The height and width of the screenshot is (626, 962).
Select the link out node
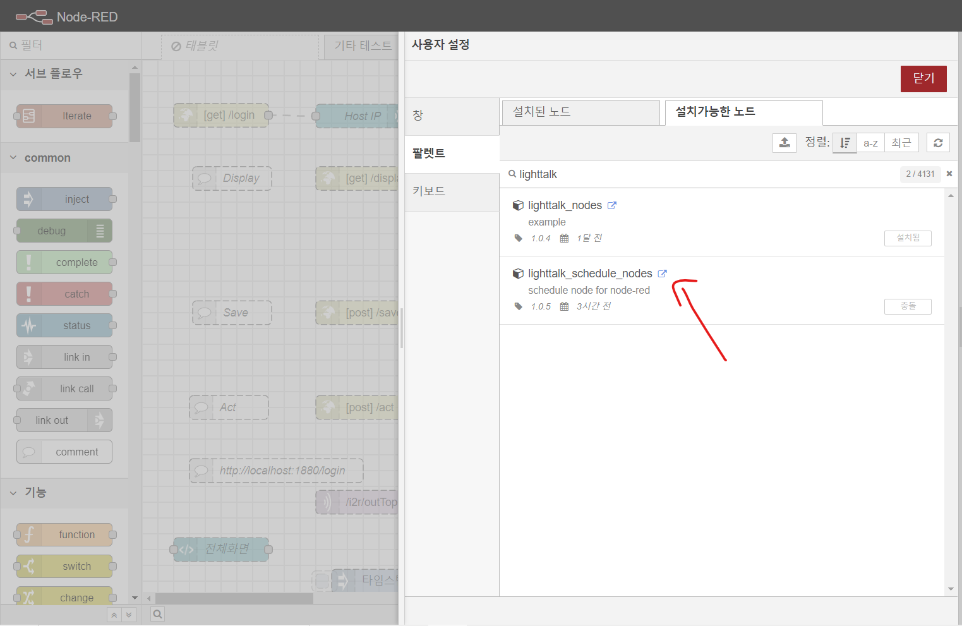tap(64, 420)
